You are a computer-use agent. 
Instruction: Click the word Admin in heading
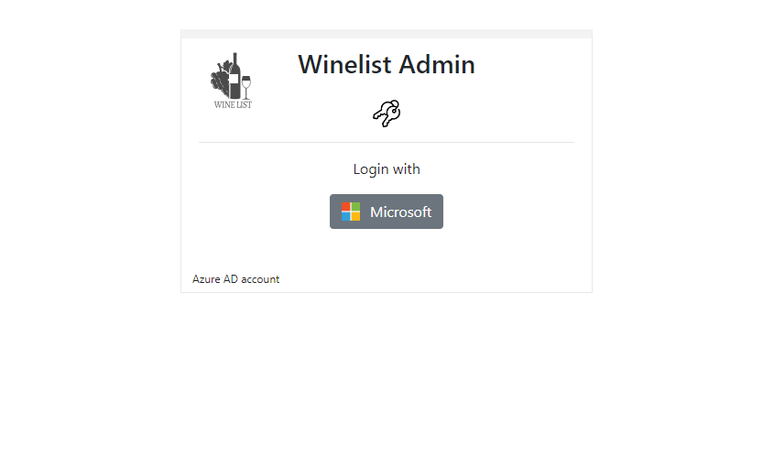[437, 65]
